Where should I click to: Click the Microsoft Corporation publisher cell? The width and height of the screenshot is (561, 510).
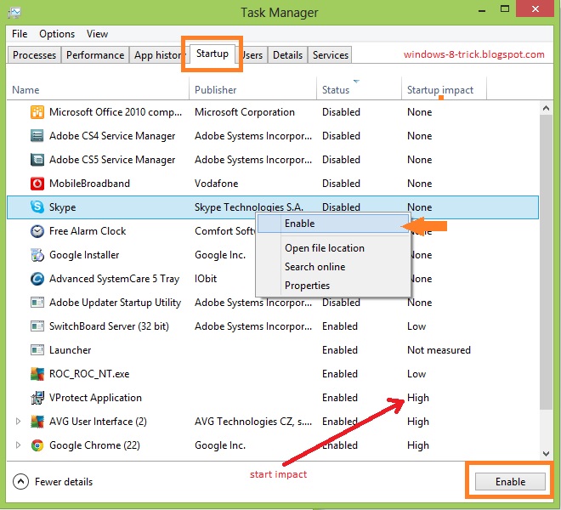(245, 112)
